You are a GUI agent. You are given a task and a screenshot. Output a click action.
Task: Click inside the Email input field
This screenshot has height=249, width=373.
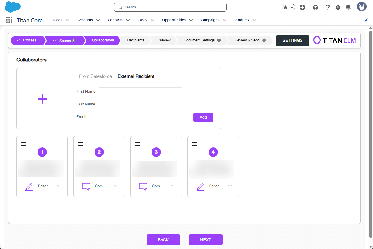pyautogui.click(x=140, y=117)
